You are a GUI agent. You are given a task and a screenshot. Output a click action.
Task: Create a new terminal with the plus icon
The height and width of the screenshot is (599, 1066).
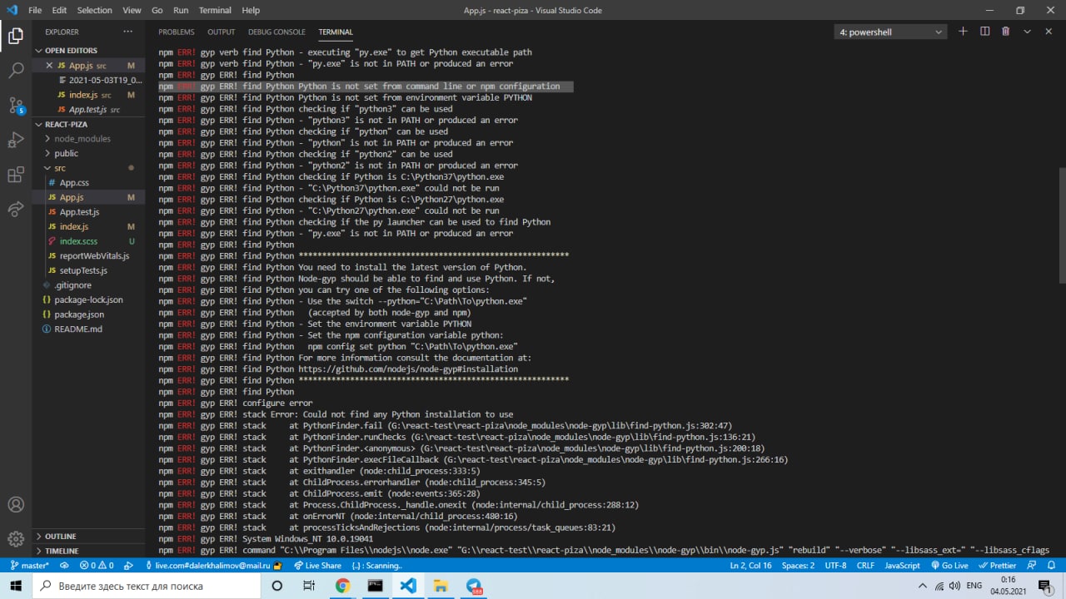pos(963,32)
